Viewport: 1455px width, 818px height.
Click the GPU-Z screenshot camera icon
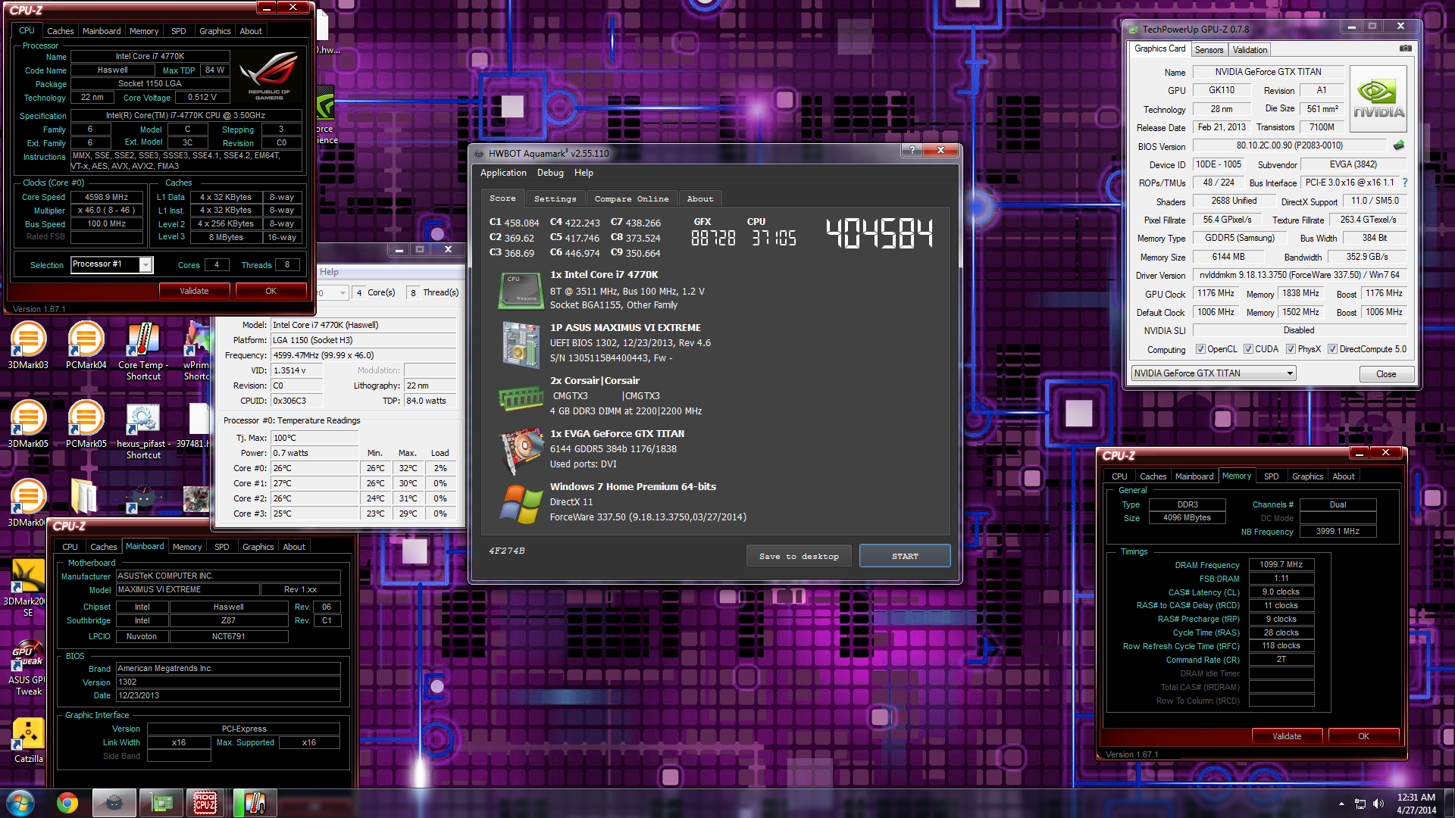pos(1405,48)
